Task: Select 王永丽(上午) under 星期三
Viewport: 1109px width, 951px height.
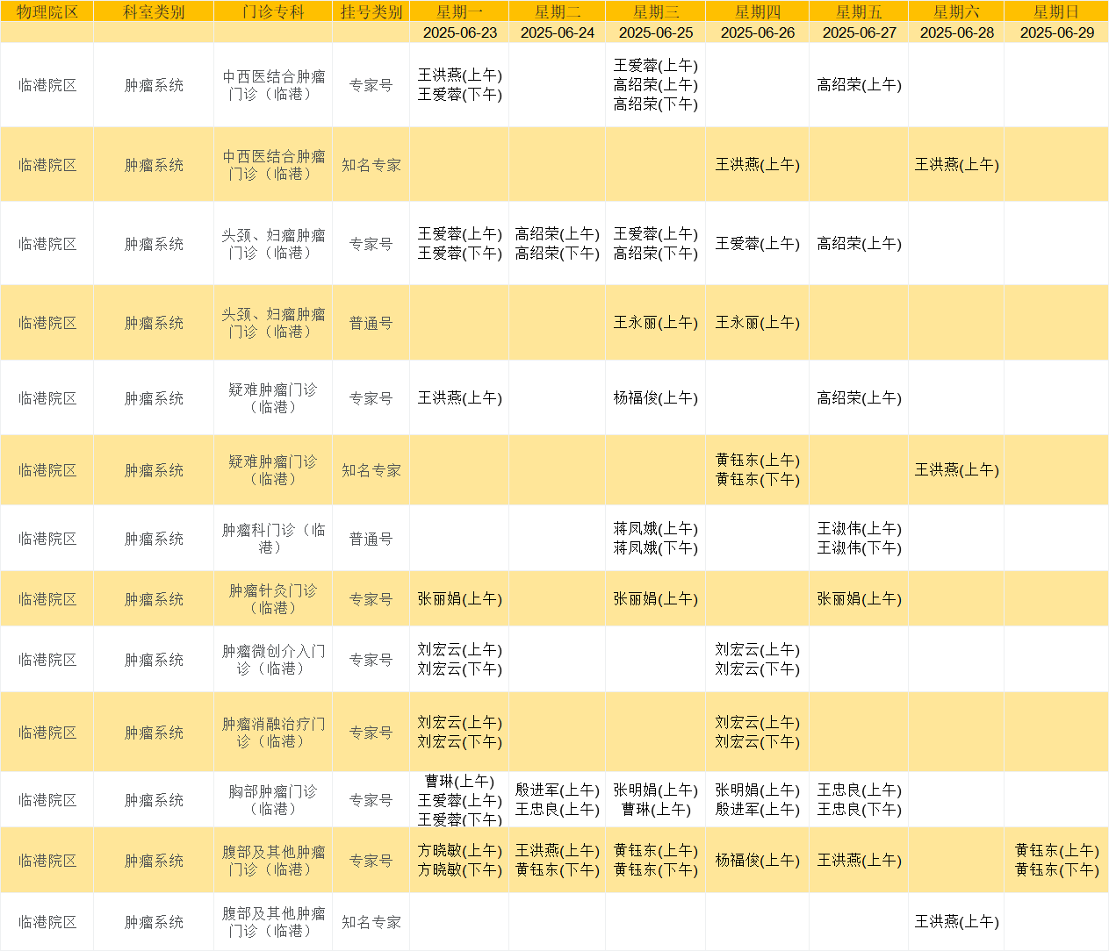Action: pos(656,323)
